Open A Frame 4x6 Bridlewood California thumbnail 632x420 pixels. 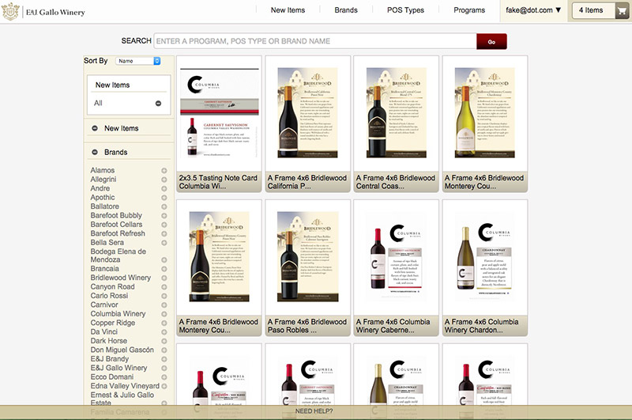pyautogui.click(x=307, y=114)
